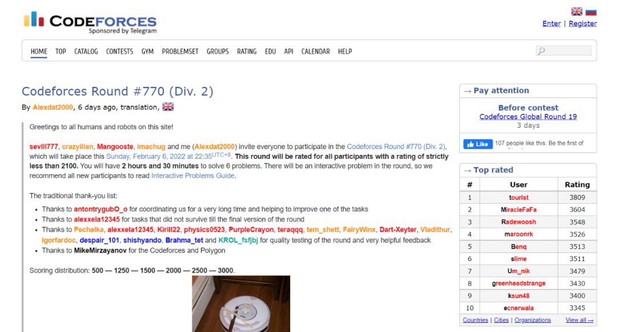
Task: Click the search magnifier icon
Action: (x=542, y=51)
